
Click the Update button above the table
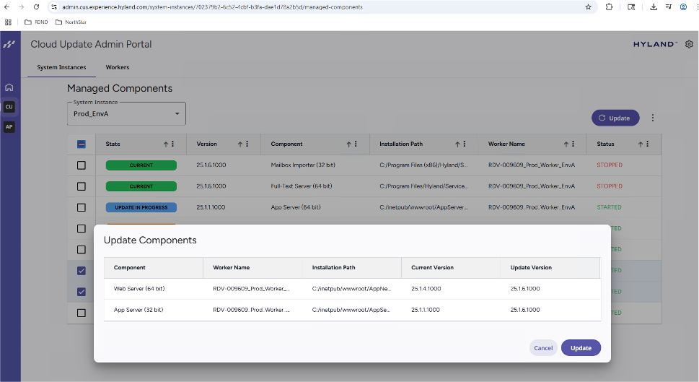[x=615, y=118]
